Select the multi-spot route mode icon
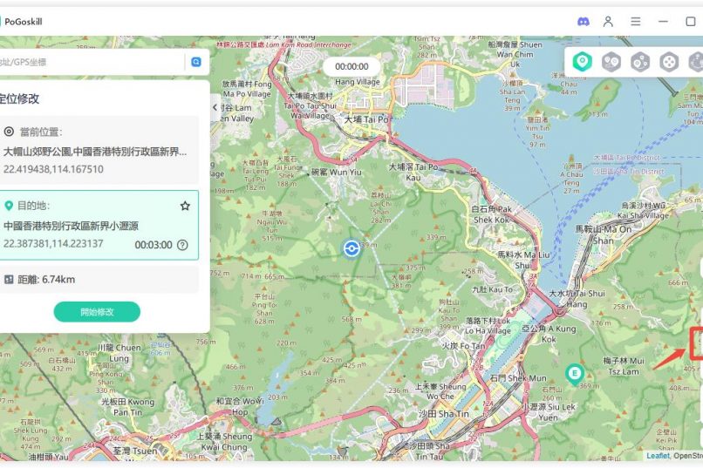 640,61
